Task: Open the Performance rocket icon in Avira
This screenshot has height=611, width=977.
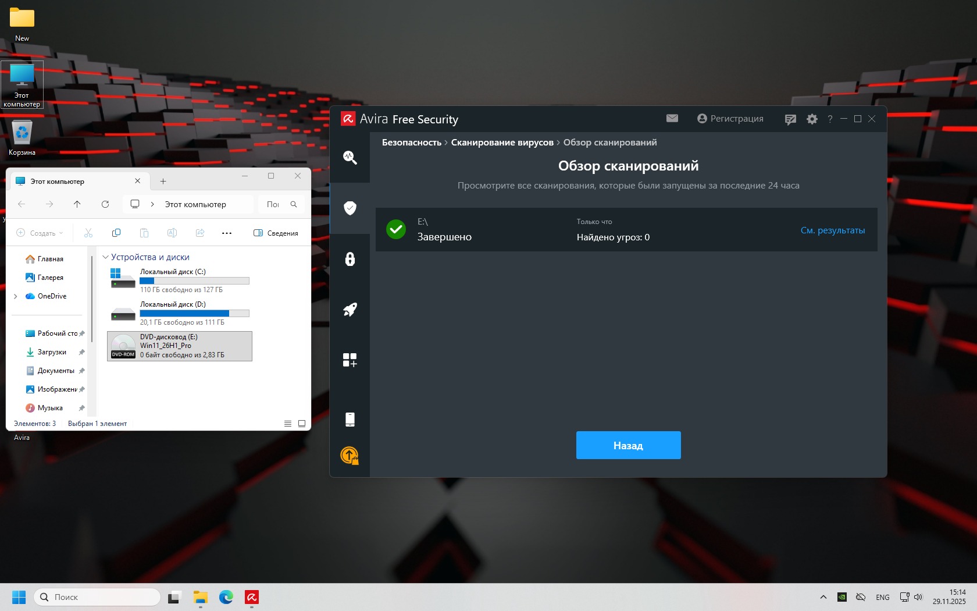Action: click(x=350, y=310)
